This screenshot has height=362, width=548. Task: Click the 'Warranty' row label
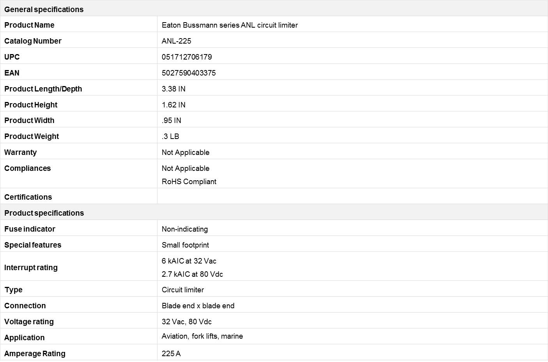pos(20,152)
